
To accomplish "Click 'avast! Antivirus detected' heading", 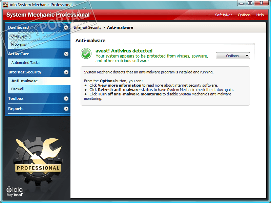I will [124, 51].
